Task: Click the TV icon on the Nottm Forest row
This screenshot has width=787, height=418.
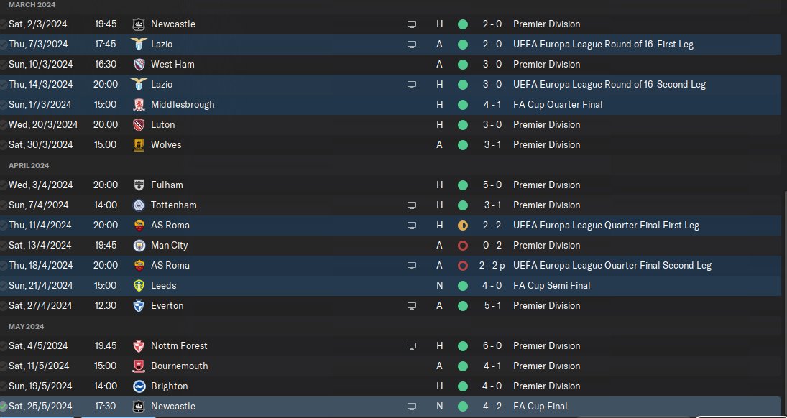Action: tap(412, 345)
